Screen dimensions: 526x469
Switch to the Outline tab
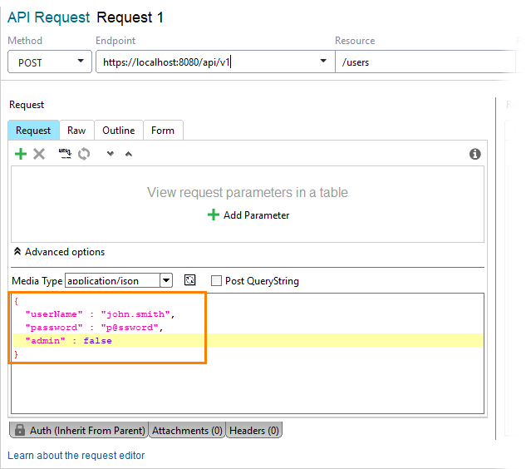[119, 131]
